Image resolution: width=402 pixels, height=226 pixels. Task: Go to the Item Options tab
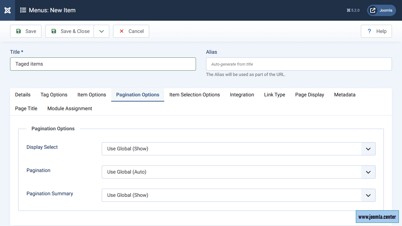(x=92, y=95)
